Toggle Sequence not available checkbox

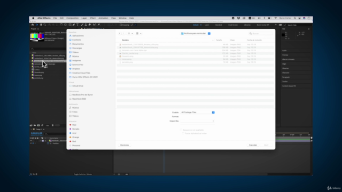(181, 130)
